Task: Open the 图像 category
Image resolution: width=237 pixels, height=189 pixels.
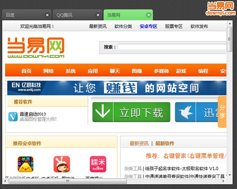Action: point(137,71)
